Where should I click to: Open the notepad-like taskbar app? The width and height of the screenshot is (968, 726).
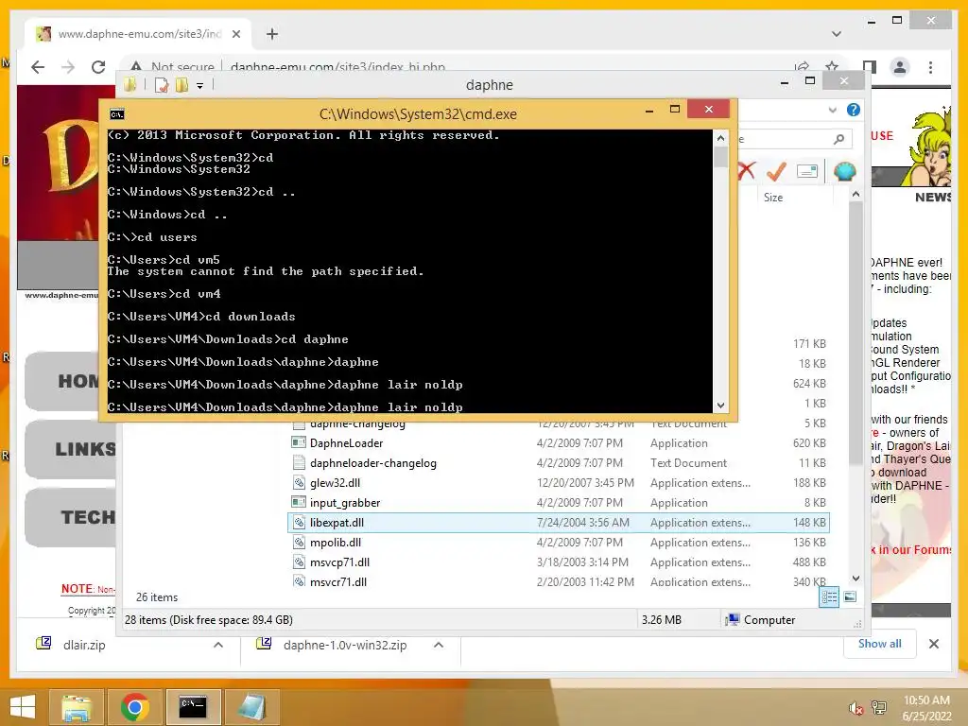(x=251, y=707)
